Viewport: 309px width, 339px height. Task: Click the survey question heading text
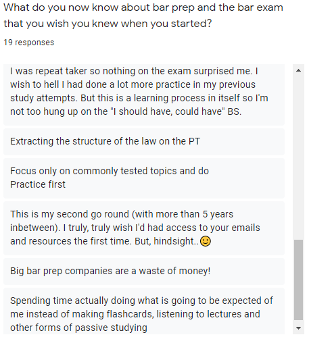[x=143, y=16]
